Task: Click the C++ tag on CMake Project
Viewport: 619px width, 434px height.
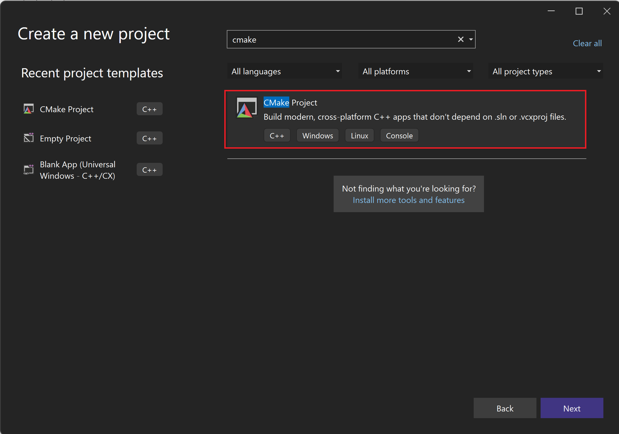Action: coord(277,136)
